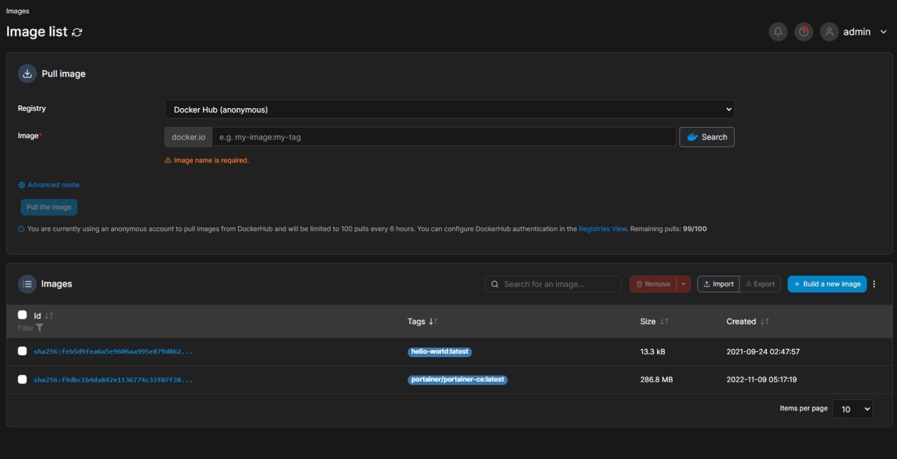Click the Remaining pulls 99/100 text
This screenshot has height=459, width=897.
coord(668,229)
